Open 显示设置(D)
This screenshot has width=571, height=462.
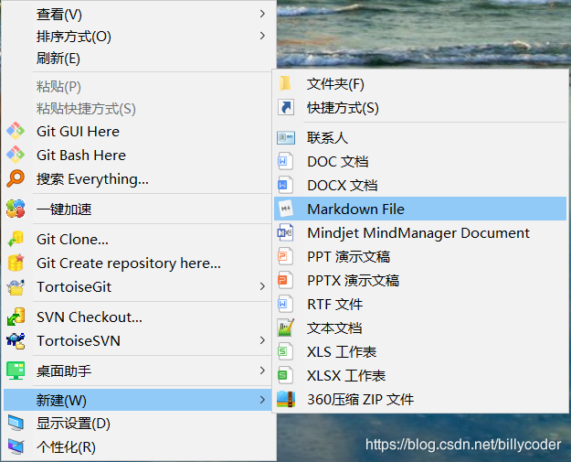138,423
